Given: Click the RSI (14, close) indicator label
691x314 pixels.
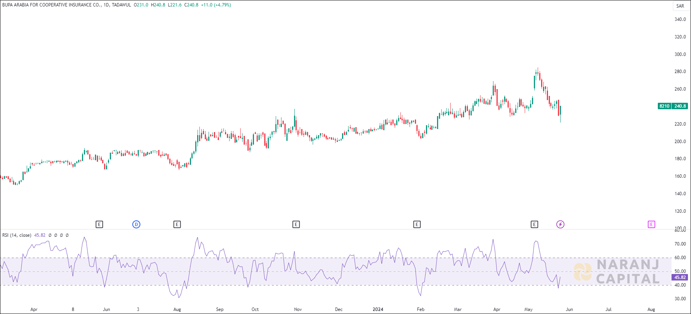Looking at the screenshot, I should (x=17, y=235).
